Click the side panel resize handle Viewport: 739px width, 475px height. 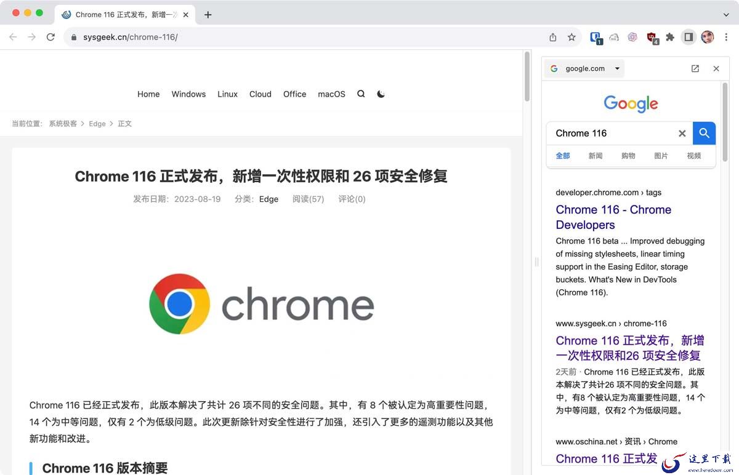pyautogui.click(x=536, y=261)
